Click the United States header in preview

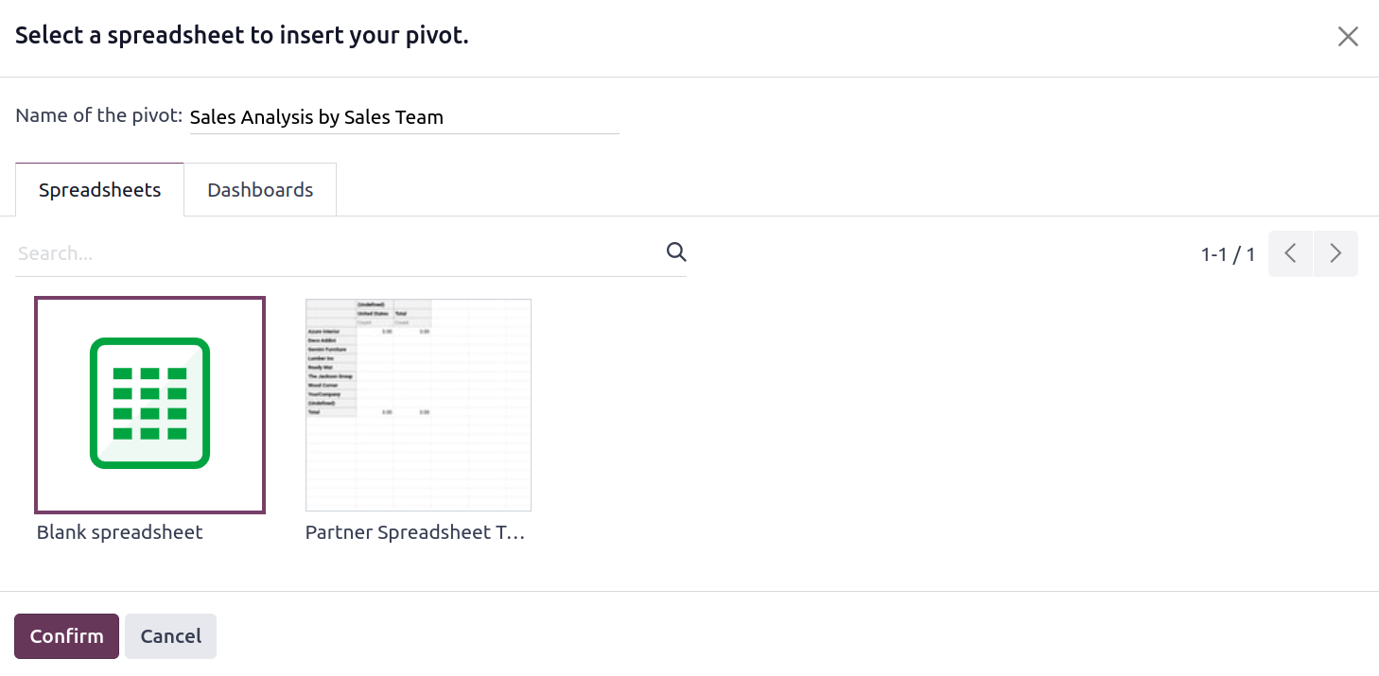(374, 314)
